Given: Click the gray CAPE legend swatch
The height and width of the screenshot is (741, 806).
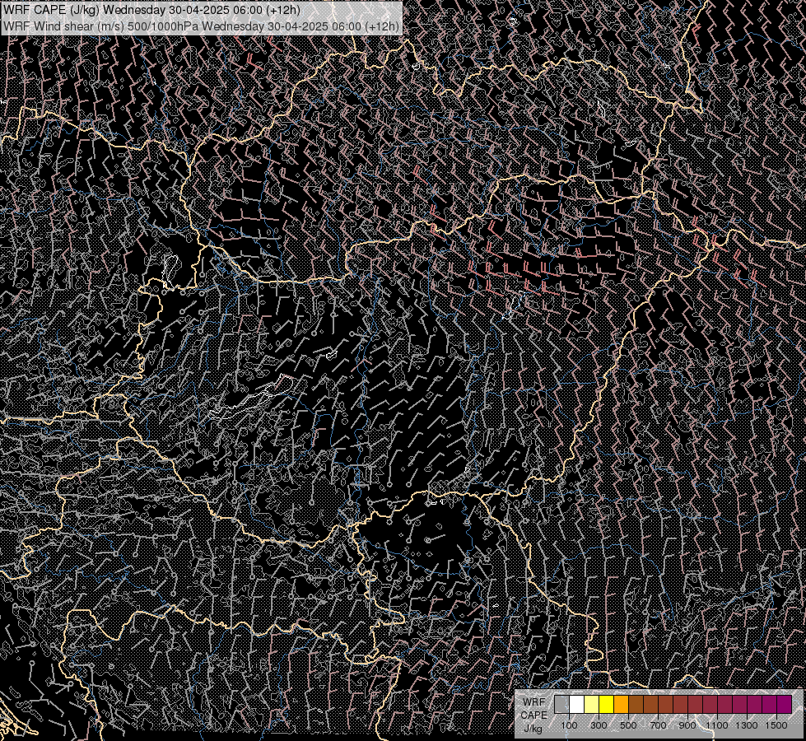Looking at the screenshot, I should 561,705.
